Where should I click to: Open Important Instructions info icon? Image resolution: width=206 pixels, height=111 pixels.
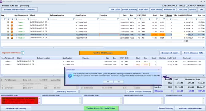pos(22,53)
